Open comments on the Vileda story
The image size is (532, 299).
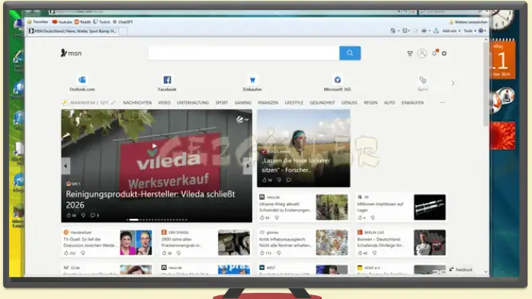(x=95, y=215)
